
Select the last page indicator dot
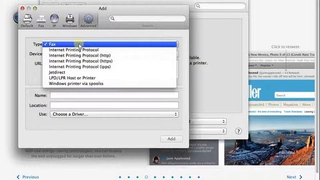(199, 177)
